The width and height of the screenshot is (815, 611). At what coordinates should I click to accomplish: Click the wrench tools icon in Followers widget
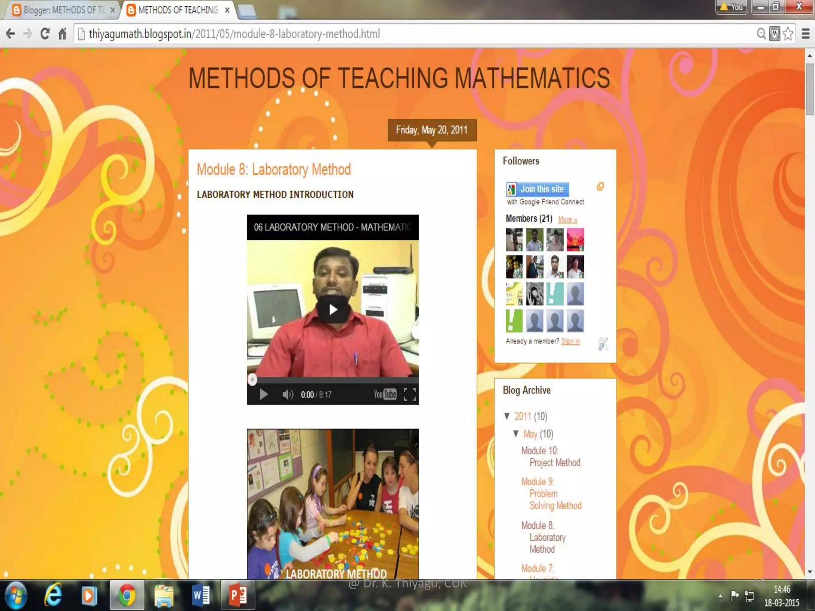click(x=603, y=343)
